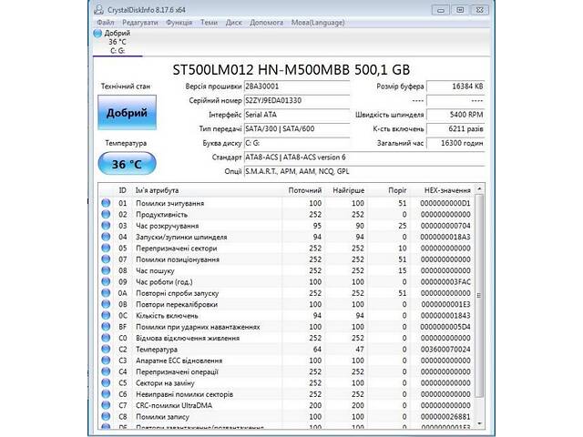The height and width of the screenshot is (437, 583).
Task: Click the status orb for Продуктивність row
Action: [x=106, y=214]
